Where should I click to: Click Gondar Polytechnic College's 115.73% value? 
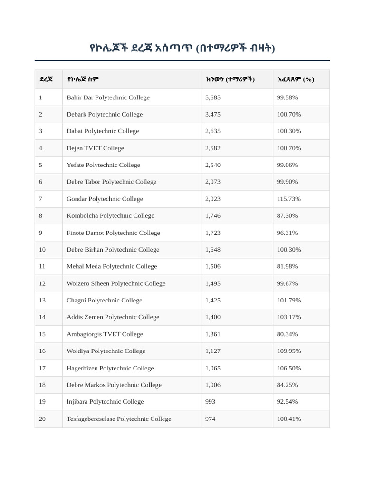click(288, 199)
